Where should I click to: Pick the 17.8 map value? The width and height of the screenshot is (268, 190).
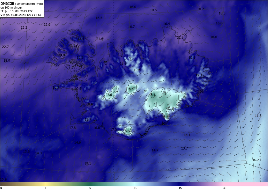click(x=72, y=128)
